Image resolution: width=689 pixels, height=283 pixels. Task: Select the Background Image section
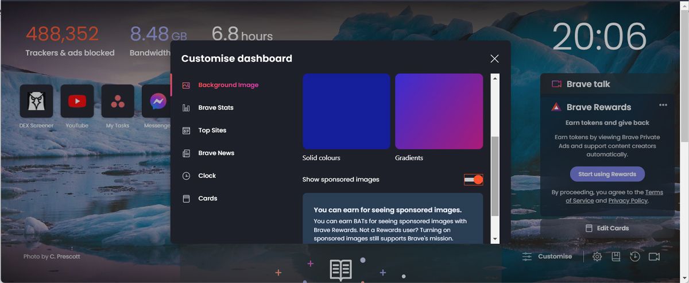pos(228,85)
